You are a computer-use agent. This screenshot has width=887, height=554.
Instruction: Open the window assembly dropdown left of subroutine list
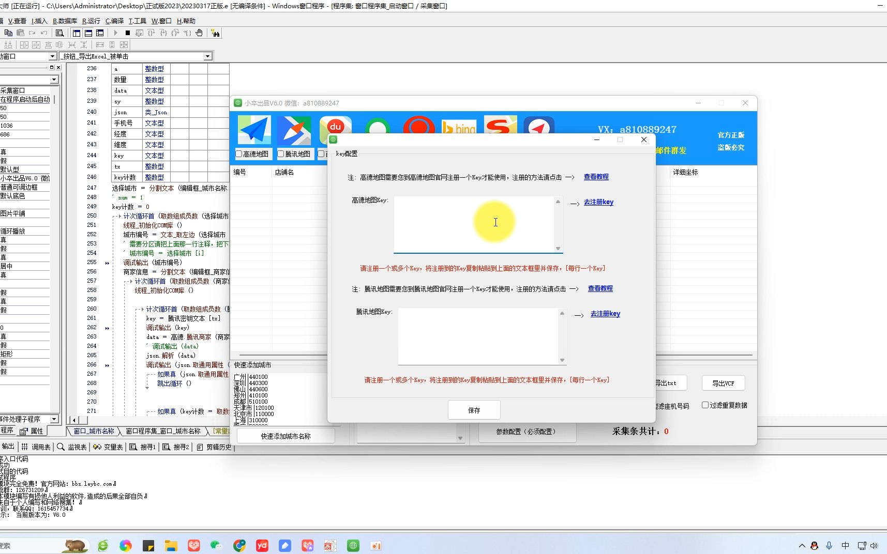pyautogui.click(x=52, y=56)
